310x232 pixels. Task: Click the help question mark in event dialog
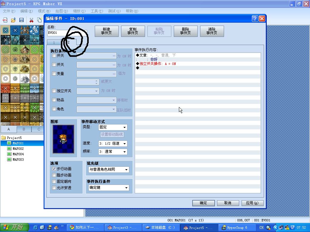[x=255, y=18]
